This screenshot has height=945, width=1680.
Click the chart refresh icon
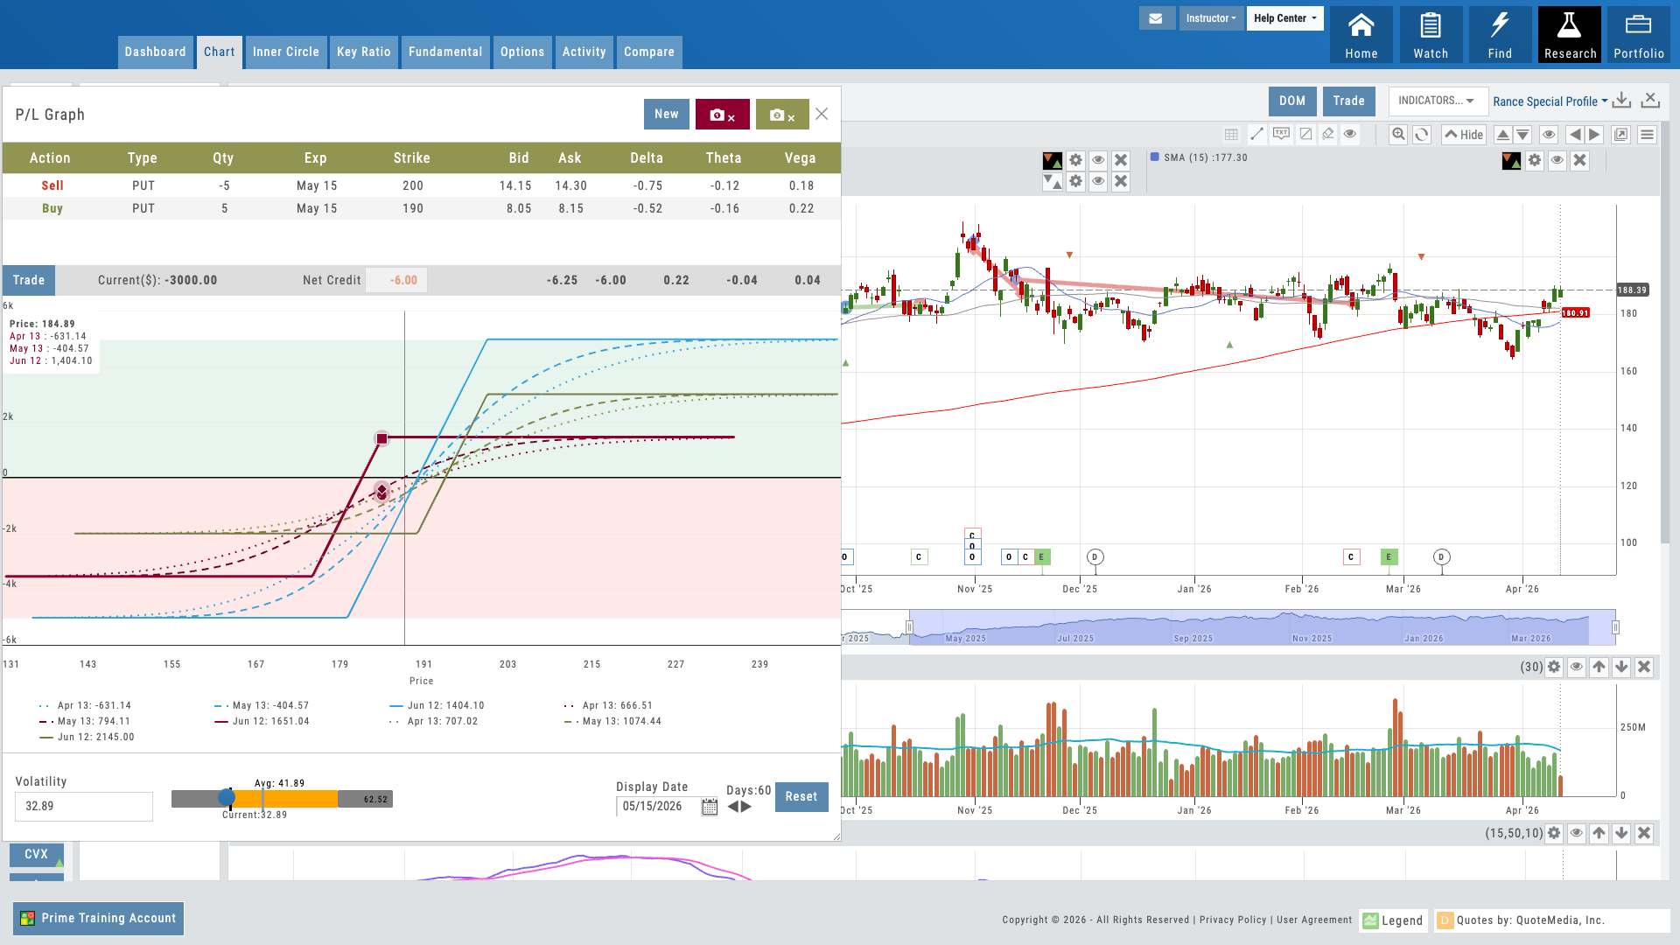coord(1422,134)
